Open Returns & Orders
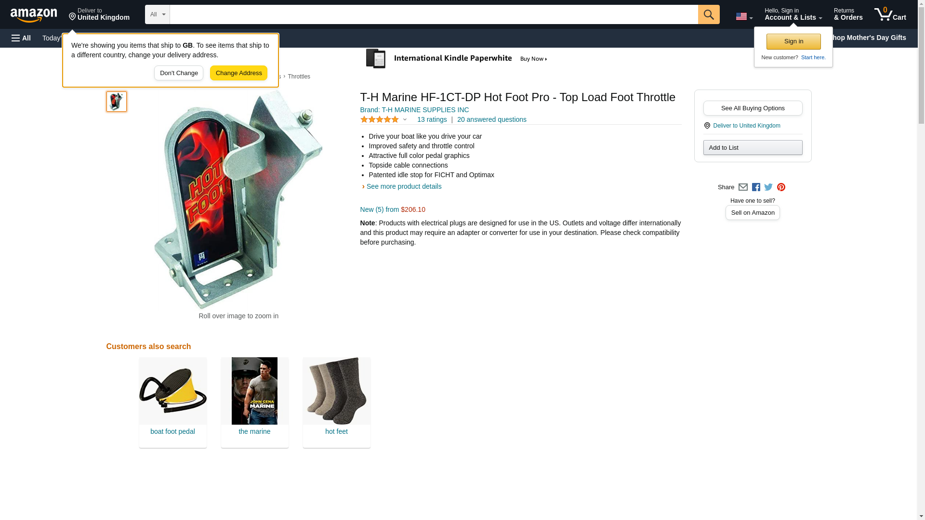Image resolution: width=925 pixels, height=520 pixels. (848, 14)
